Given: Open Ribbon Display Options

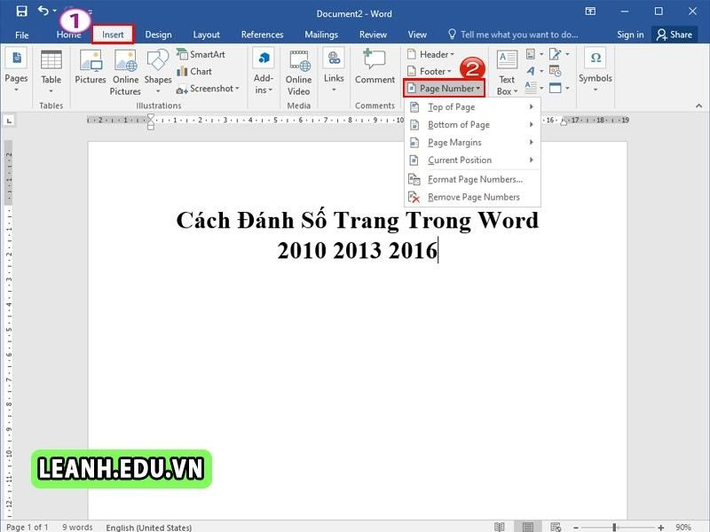Looking at the screenshot, I should click(590, 12).
